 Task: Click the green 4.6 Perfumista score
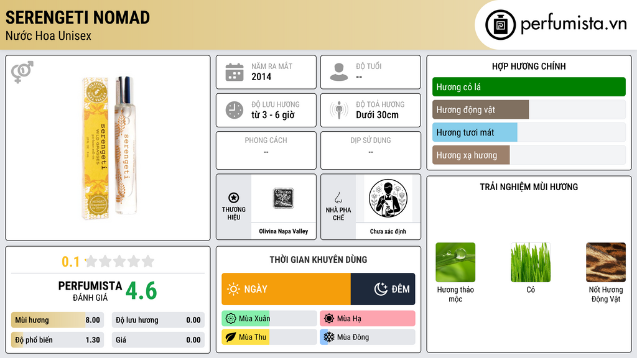(x=141, y=291)
